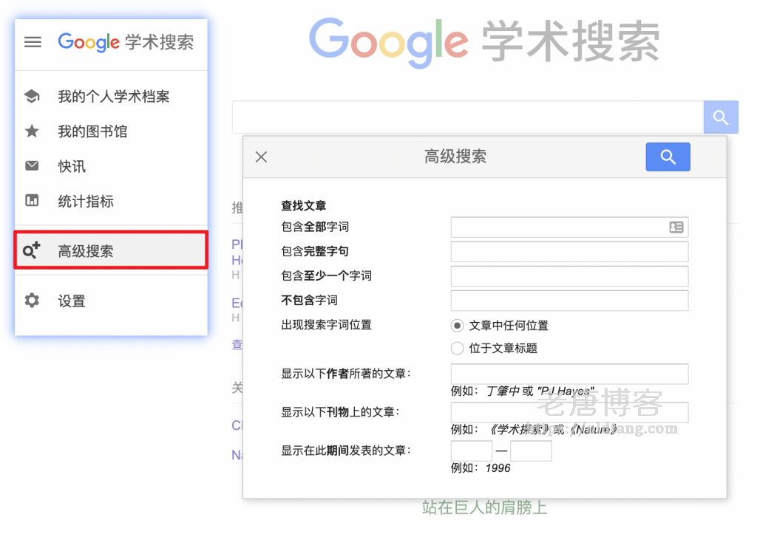Click the main page search button

coord(721,117)
